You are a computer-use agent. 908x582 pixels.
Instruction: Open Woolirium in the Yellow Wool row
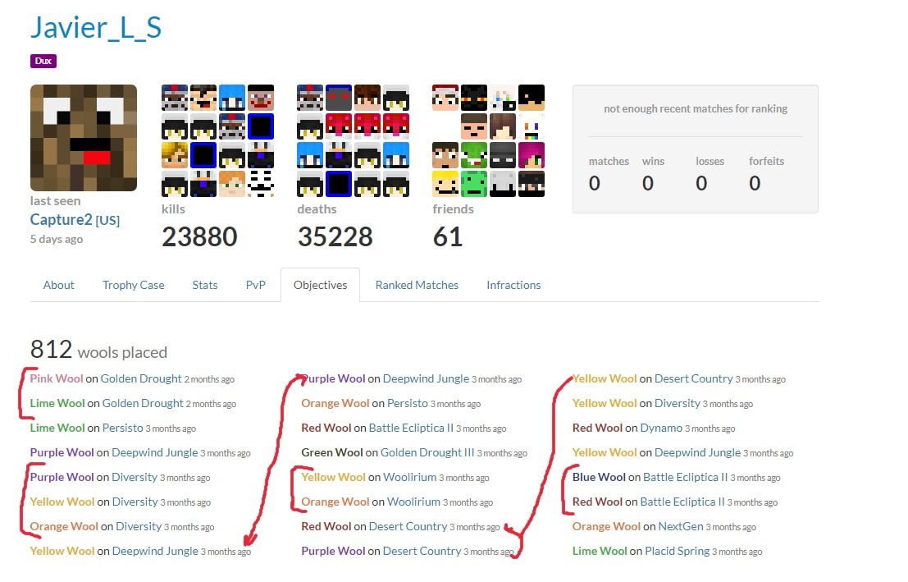pyautogui.click(x=410, y=477)
